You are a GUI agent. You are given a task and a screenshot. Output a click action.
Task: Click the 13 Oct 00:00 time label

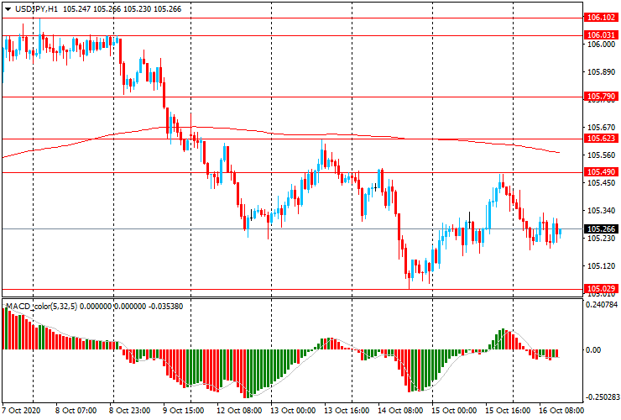[293, 410]
